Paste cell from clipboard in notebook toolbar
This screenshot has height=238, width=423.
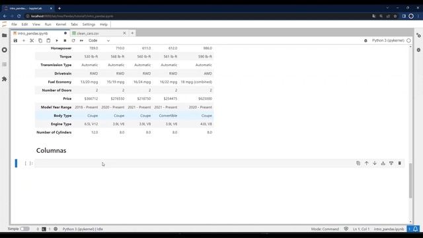click(48, 40)
